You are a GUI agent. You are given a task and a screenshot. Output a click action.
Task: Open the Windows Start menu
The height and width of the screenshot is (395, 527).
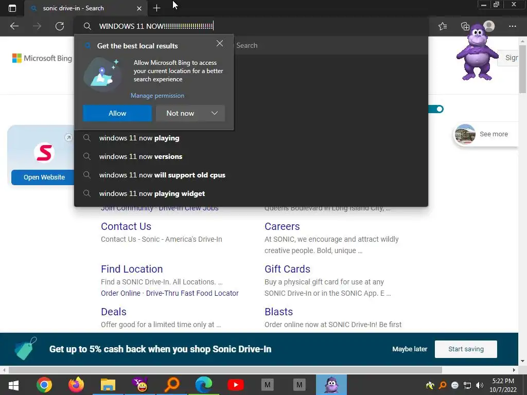coord(13,385)
